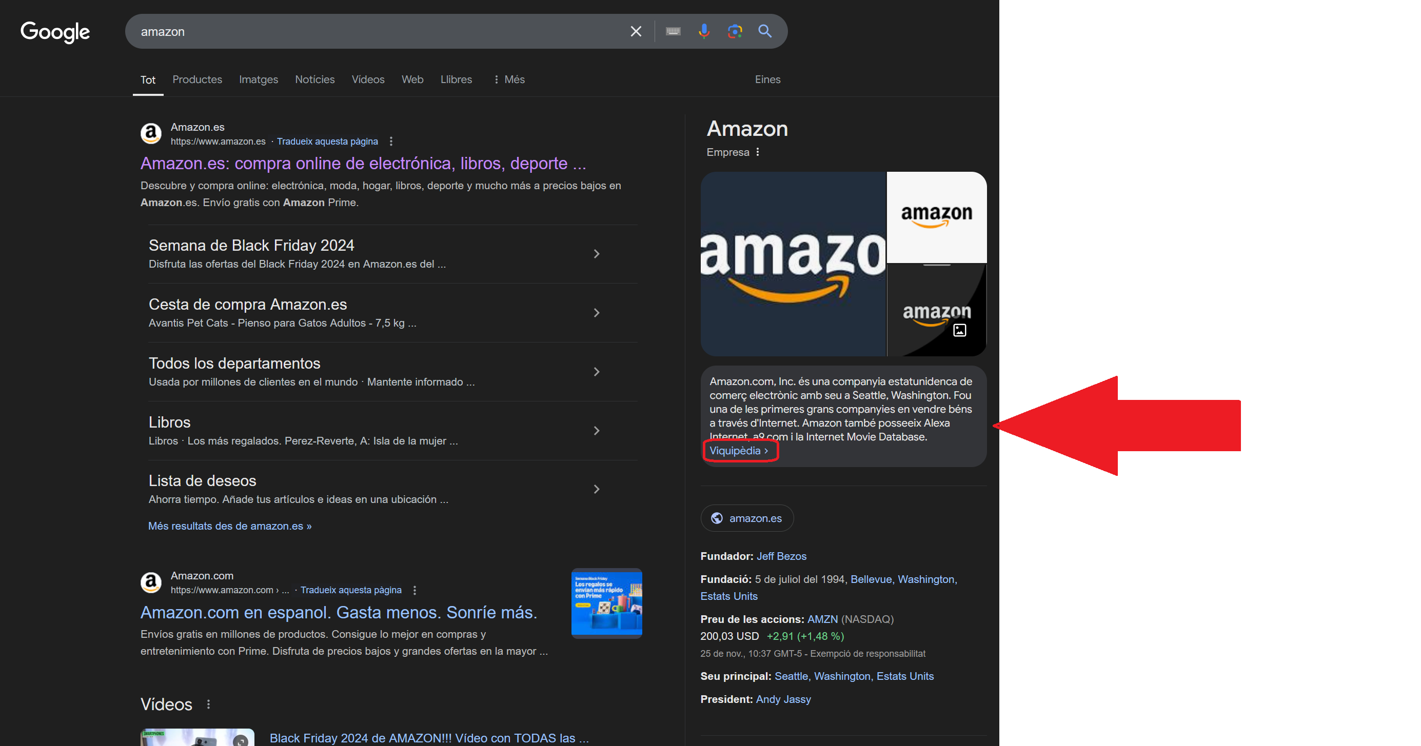Open three-dot menu beside Amazon.es result
Screen dimensions: 1421x746
391,141
